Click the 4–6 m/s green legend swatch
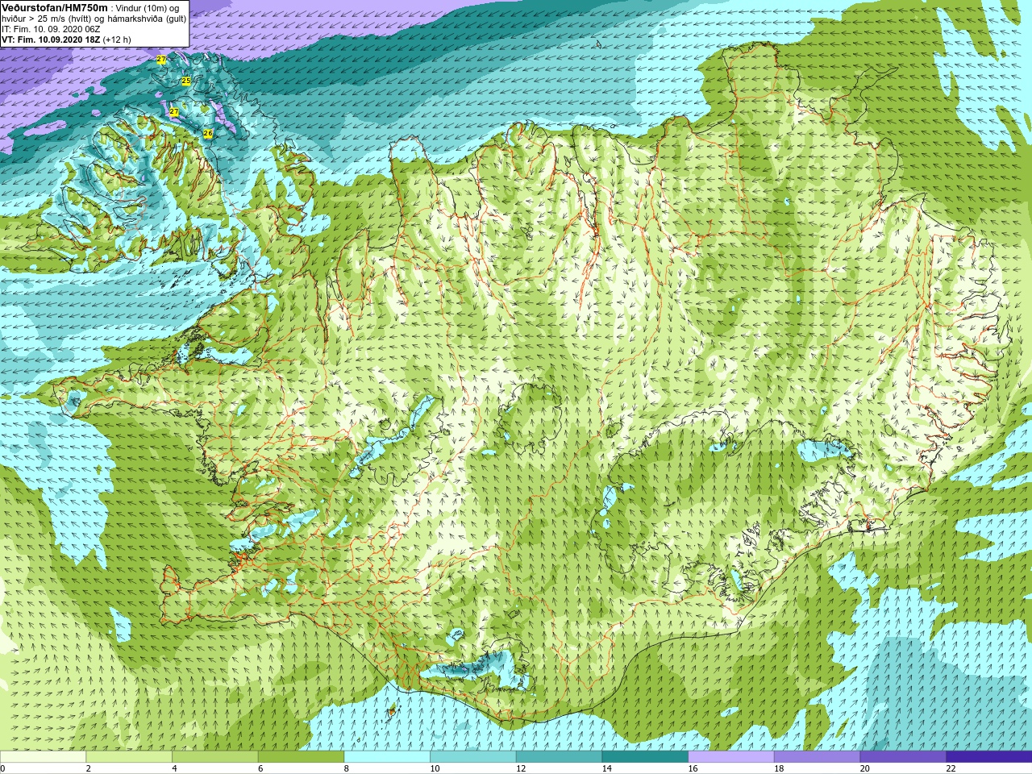This screenshot has width=1032, height=774. tap(215, 757)
